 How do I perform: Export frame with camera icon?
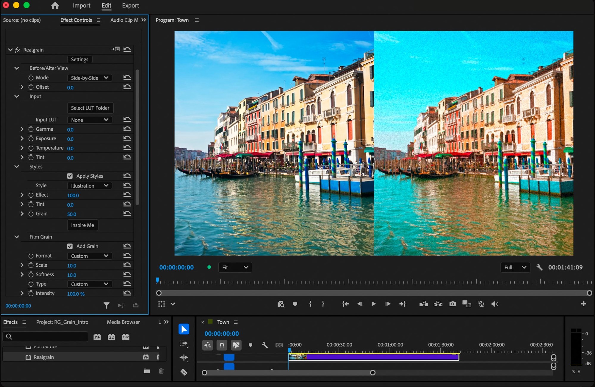(452, 304)
